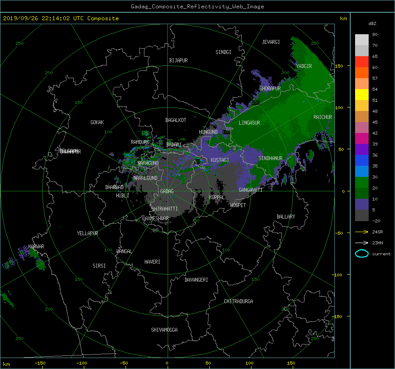
Task: Click the -150 tick on bottom axis
Action: click(x=40, y=363)
